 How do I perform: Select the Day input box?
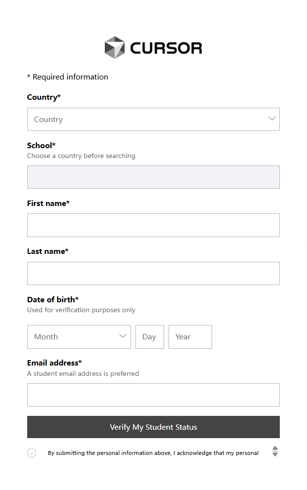pyautogui.click(x=150, y=337)
